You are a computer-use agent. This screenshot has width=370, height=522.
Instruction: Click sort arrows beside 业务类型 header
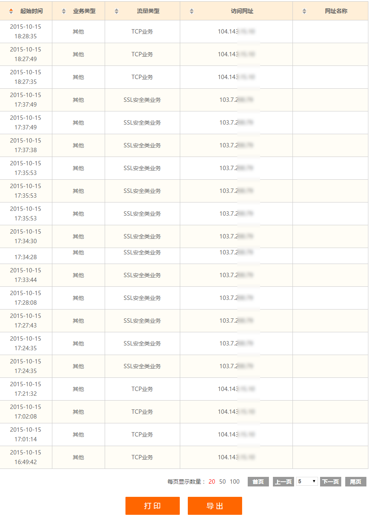[64, 11]
